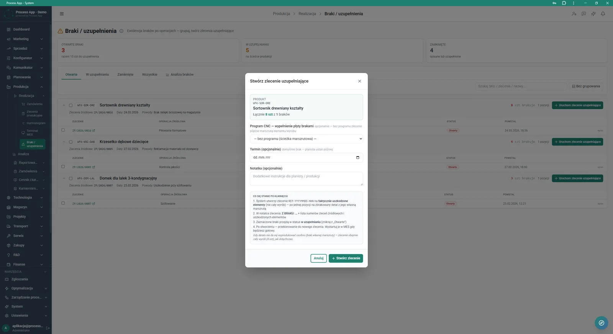Switch to the Wszystkie tab
Viewport: 613px width, 334px height.
tap(149, 75)
